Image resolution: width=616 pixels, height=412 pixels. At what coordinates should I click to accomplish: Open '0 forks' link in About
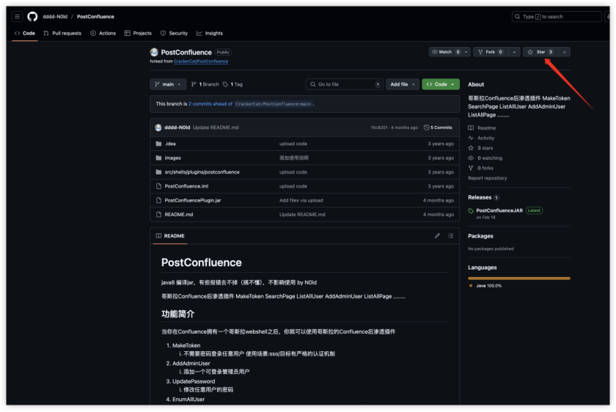tap(480, 168)
